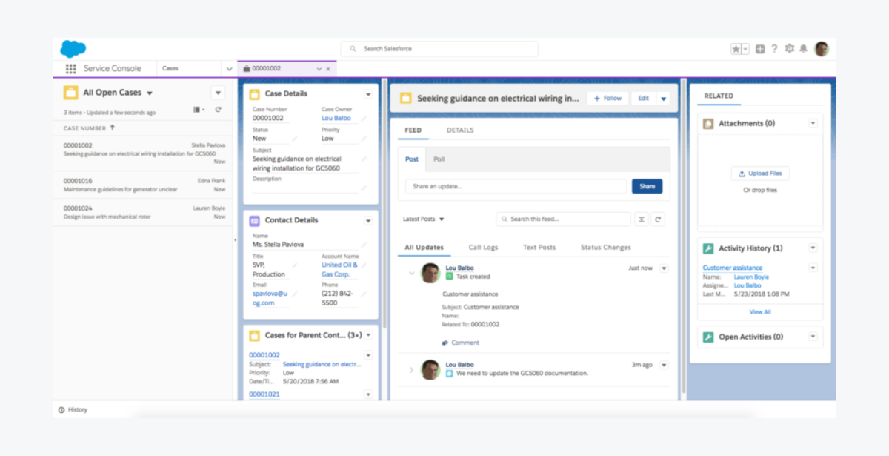
Task: Refresh the feed using the refresh icon
Action: tap(658, 219)
